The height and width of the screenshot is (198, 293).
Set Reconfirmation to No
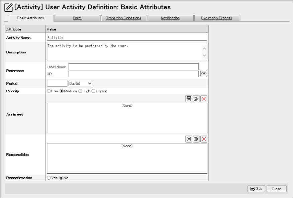coord(61,178)
